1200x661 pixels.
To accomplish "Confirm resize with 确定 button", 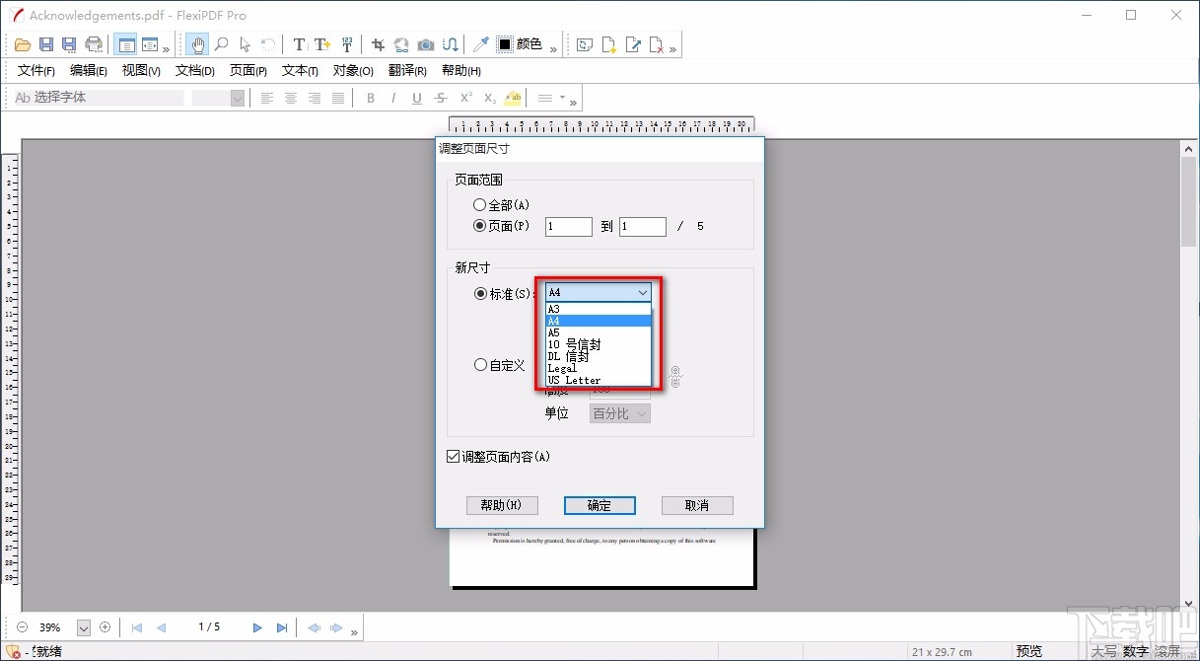I will click(x=600, y=505).
